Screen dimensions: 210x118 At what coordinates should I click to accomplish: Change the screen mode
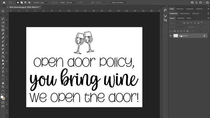[3, 107]
